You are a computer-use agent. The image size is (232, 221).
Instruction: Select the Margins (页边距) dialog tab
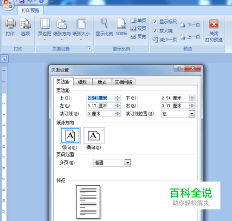point(63,82)
